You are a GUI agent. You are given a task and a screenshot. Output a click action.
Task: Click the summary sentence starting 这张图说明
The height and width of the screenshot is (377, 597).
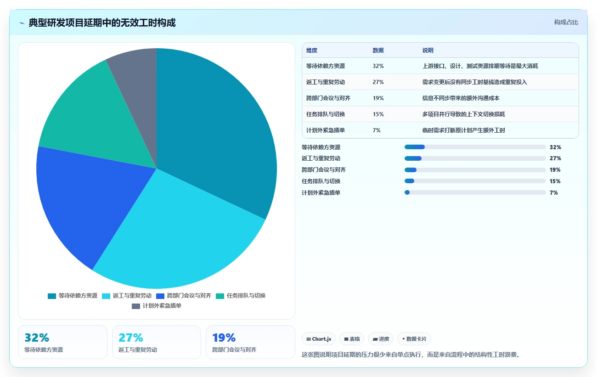click(x=411, y=354)
